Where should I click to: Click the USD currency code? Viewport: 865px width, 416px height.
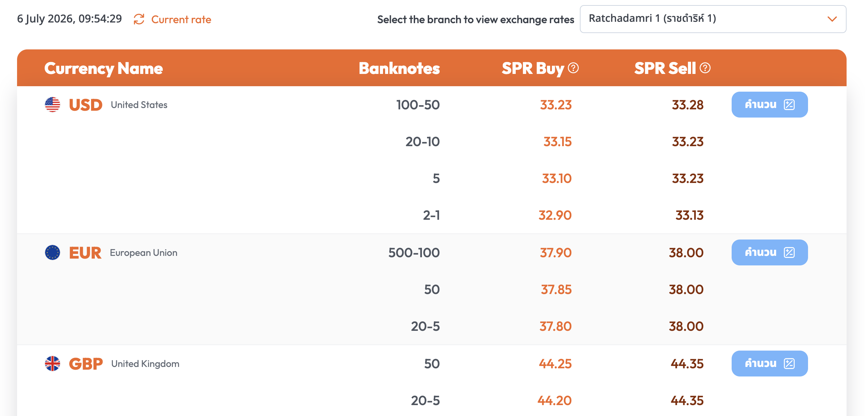(x=86, y=105)
